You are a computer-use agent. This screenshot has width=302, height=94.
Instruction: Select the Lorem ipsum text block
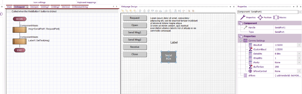pos(174,24)
